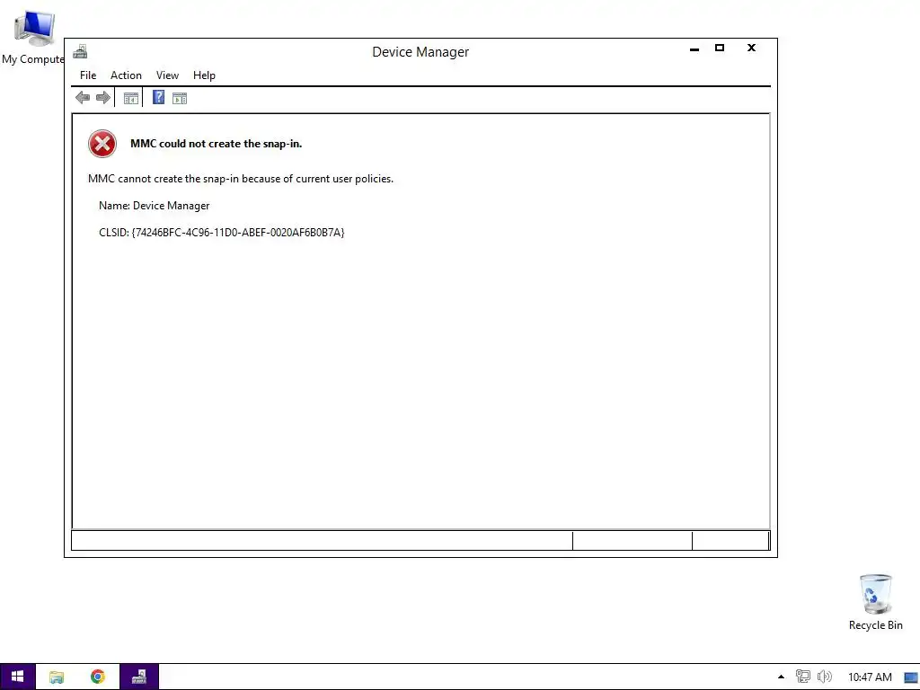Screen dimensions: 920x690
Task: Launch Chrome from the taskbar
Action: 98,677
